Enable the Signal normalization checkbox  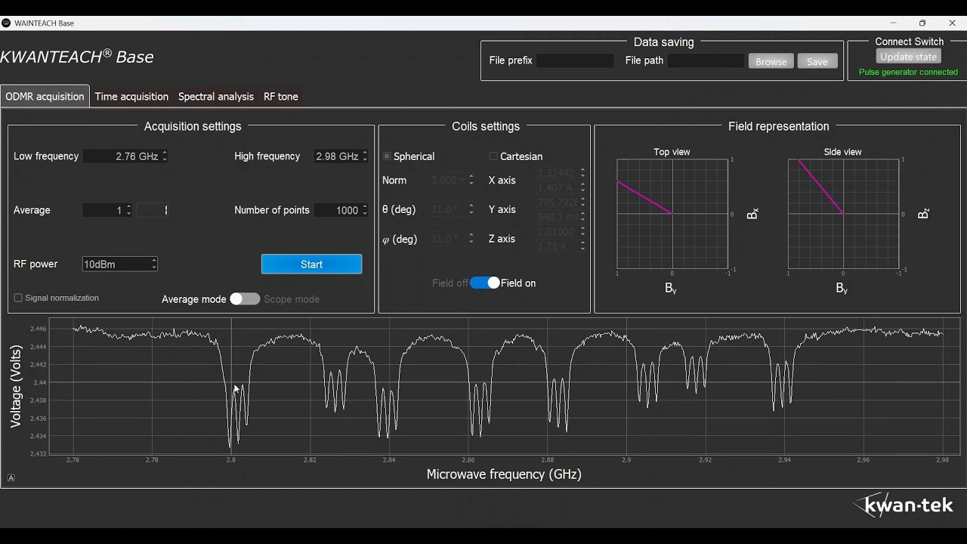(18, 298)
